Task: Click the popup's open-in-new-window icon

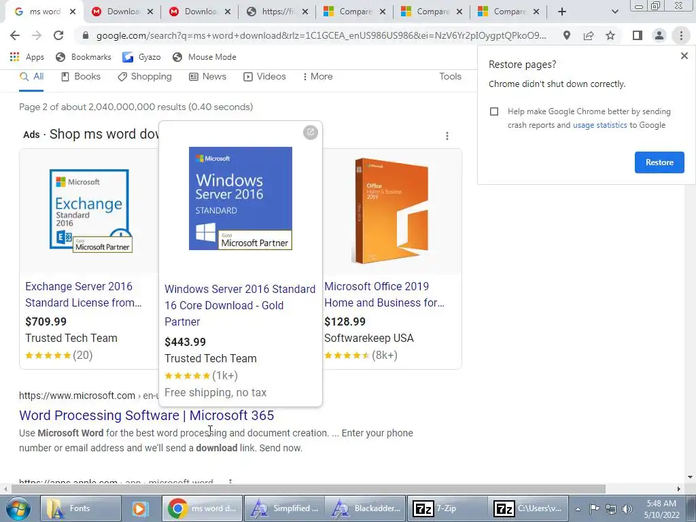Action: 310,133
